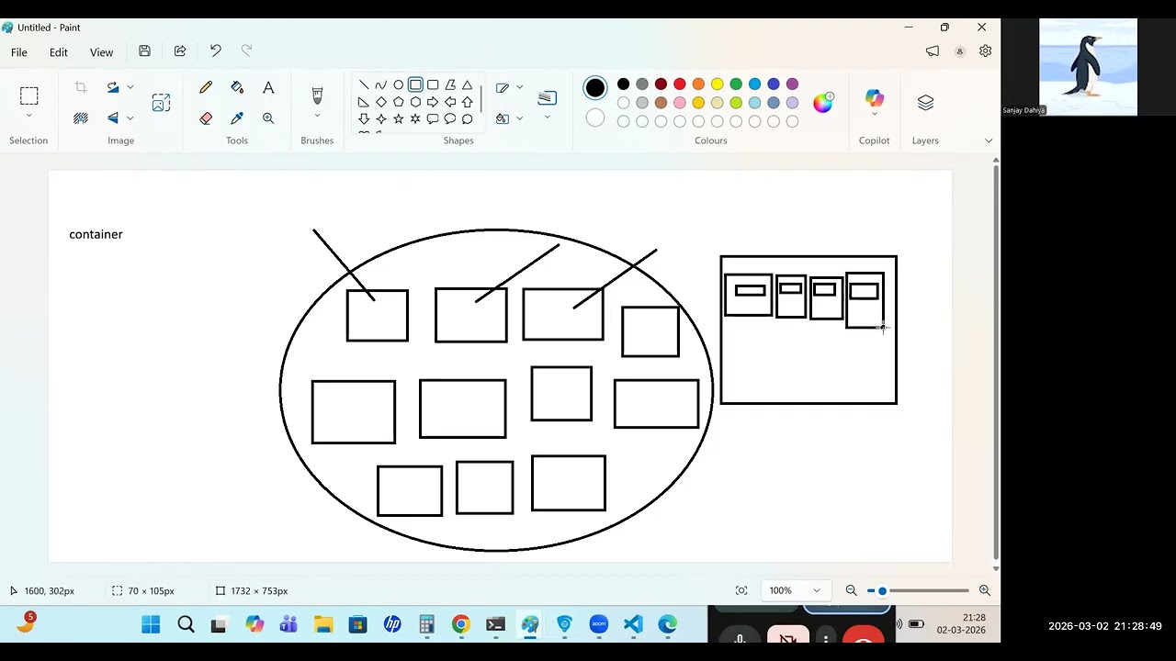Open the Layers panel icon

coord(925,103)
